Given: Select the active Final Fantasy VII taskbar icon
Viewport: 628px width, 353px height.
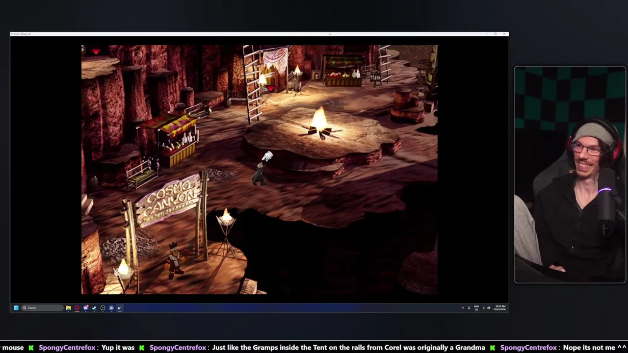Looking at the screenshot, I should click(119, 308).
